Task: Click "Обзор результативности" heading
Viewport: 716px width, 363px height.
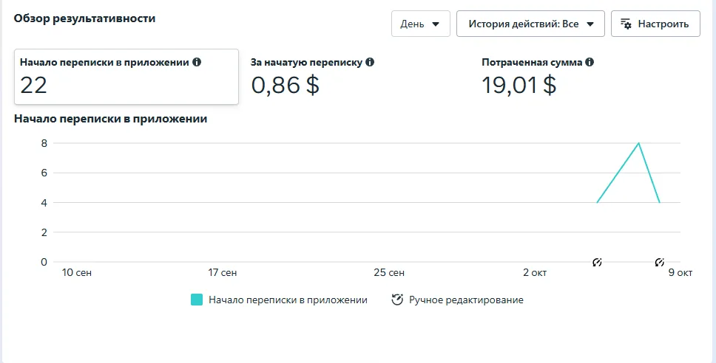Action: pyautogui.click(x=84, y=18)
